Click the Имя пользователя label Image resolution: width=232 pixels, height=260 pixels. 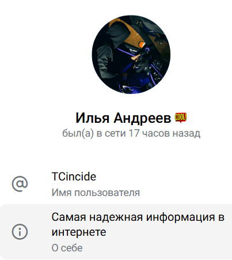pos(96,193)
